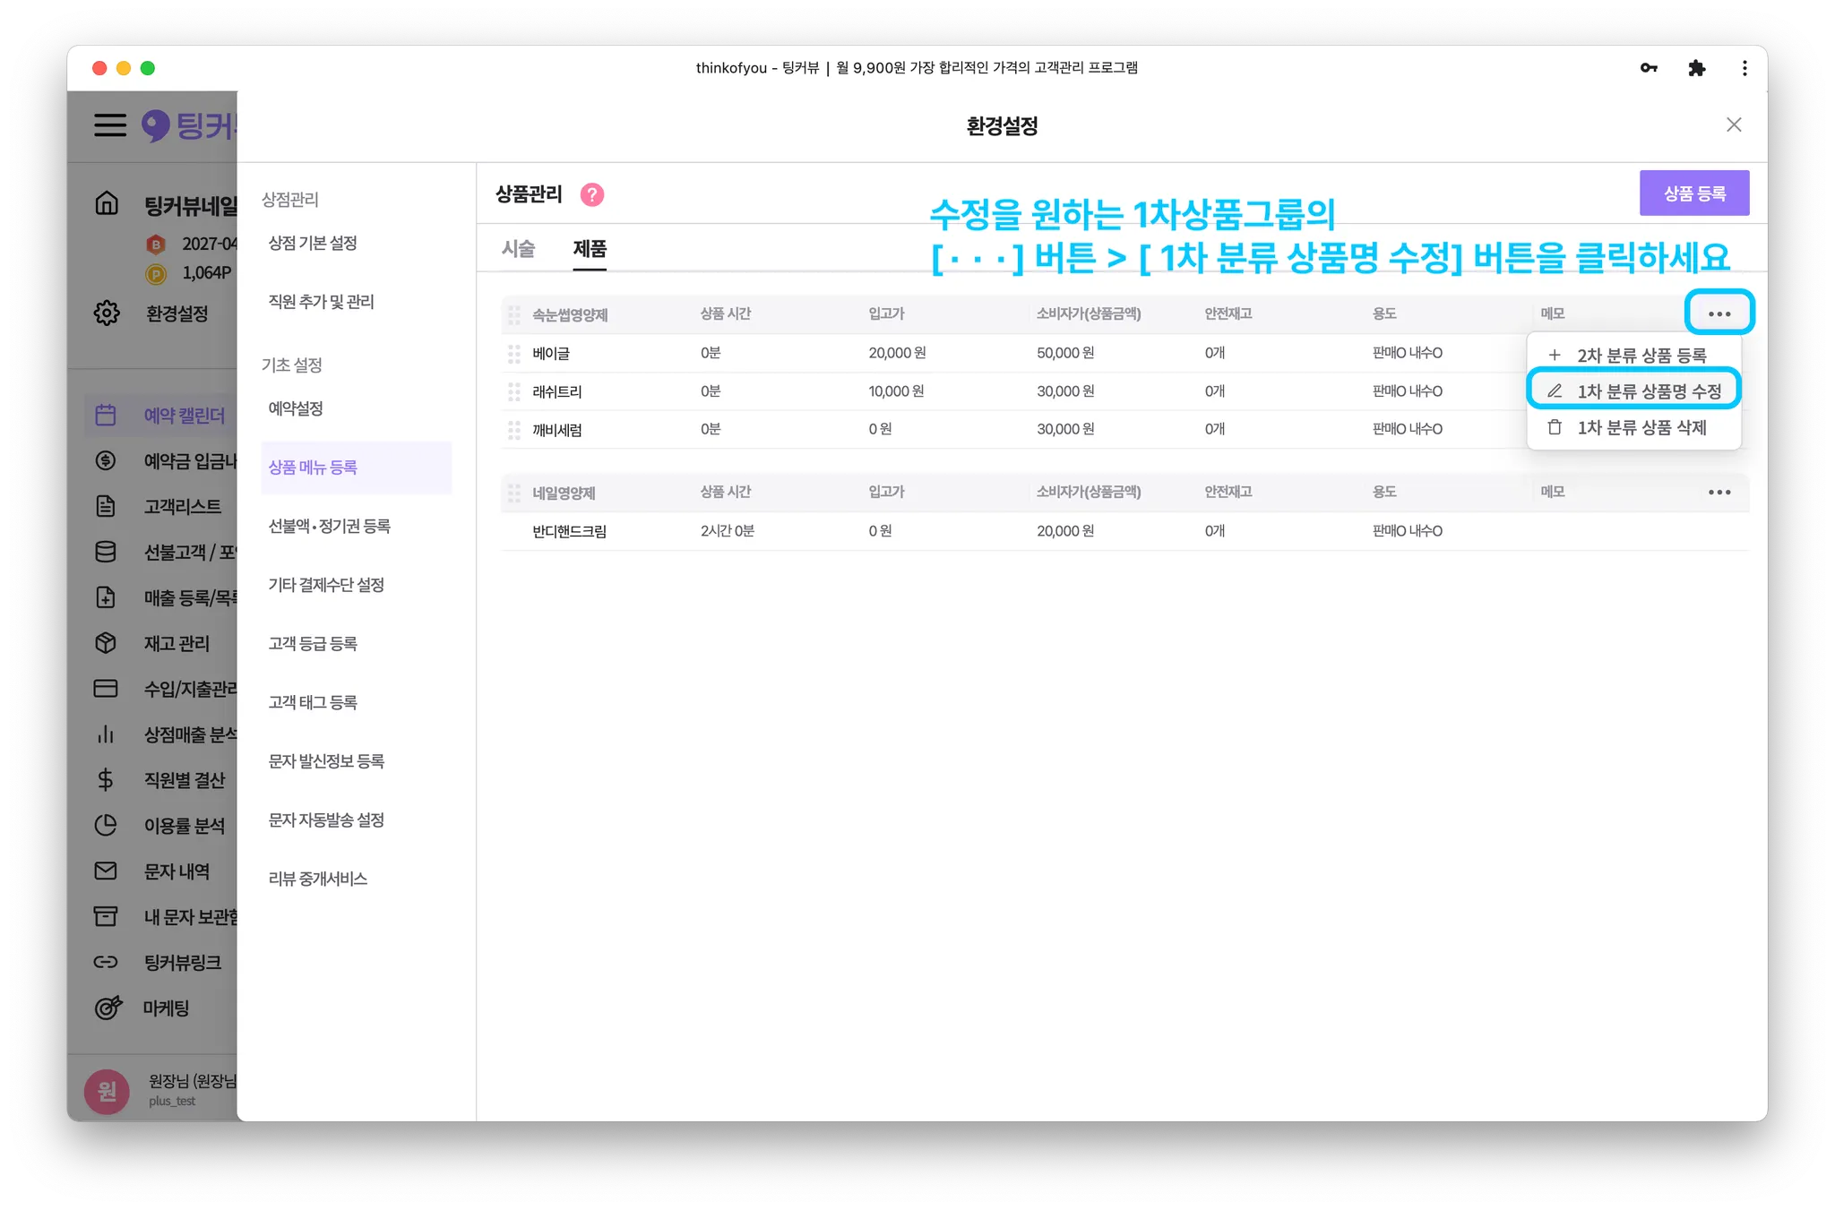Click the password key icon in titlebar
Viewport: 1835px width, 1210px height.
point(1649,68)
